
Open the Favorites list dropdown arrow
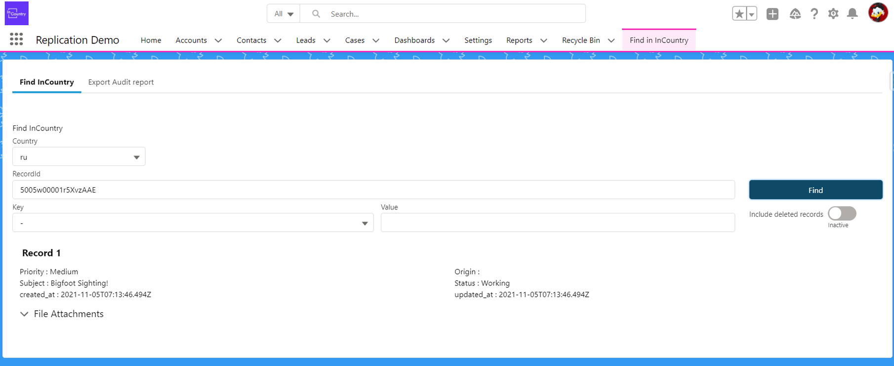751,14
